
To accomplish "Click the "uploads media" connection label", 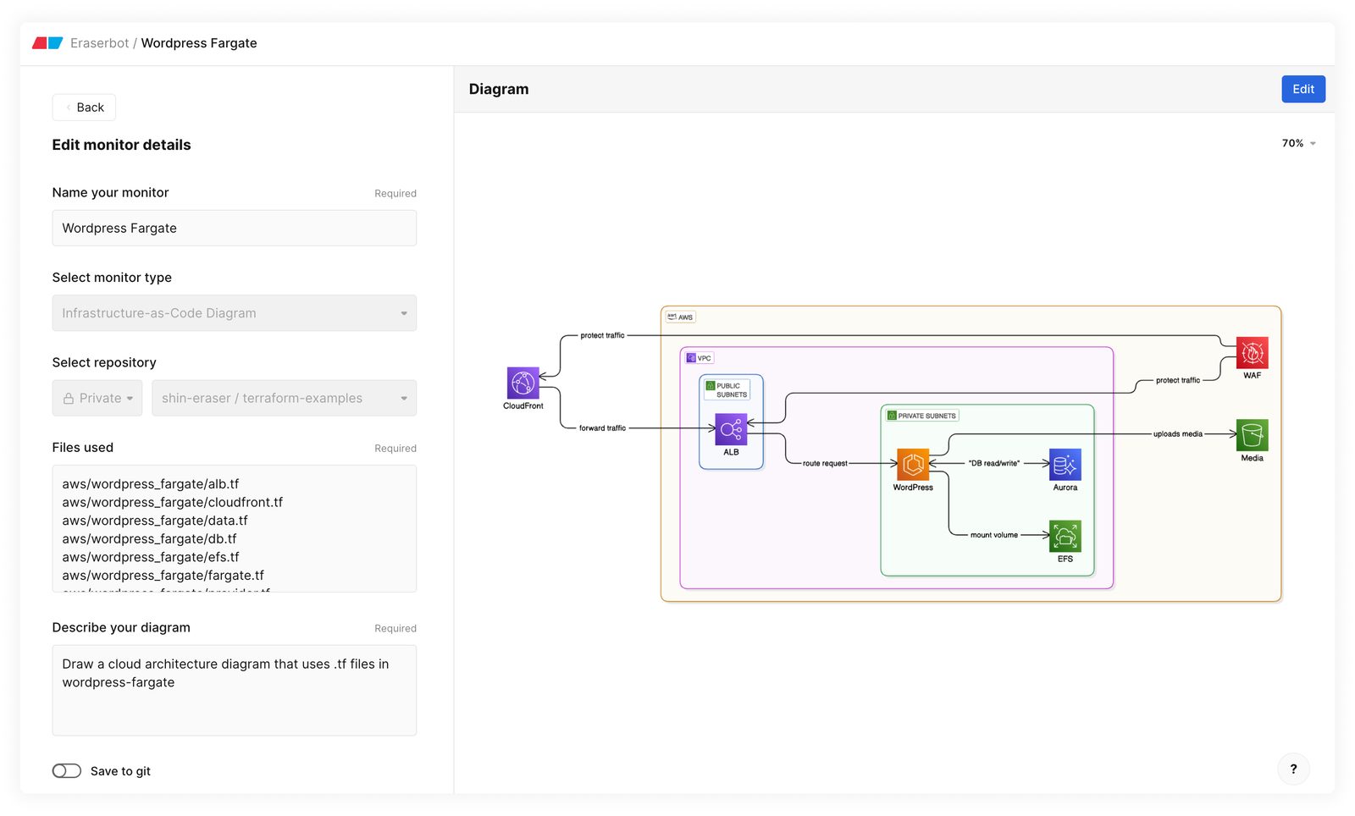I will 1178,434.
